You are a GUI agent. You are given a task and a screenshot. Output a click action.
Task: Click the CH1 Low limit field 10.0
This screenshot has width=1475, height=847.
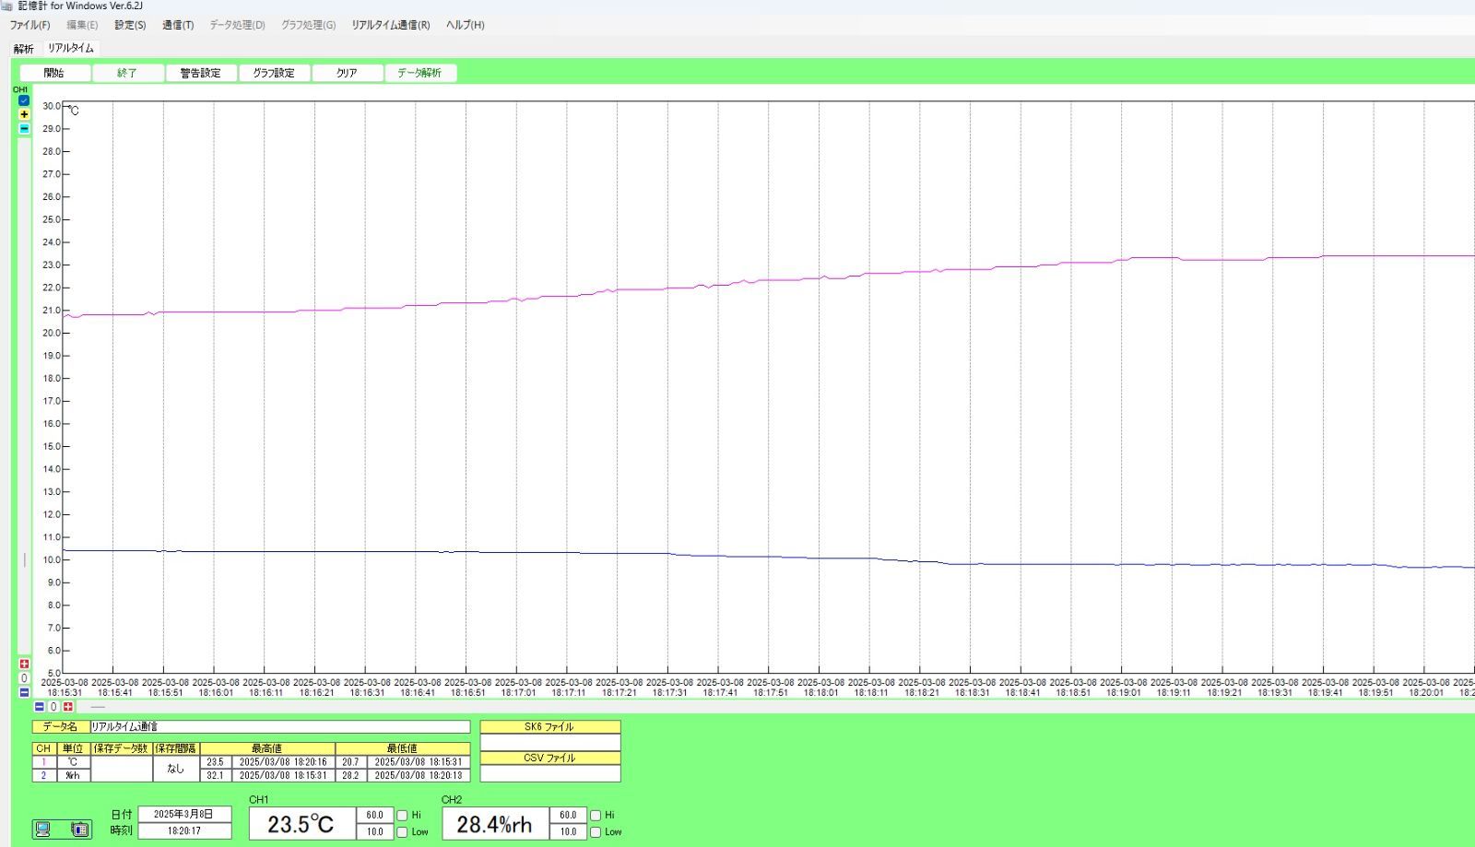pyautogui.click(x=374, y=831)
